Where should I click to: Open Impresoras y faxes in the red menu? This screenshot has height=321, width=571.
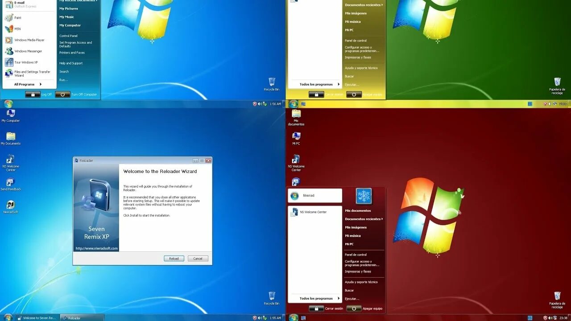358,272
